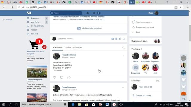Click the video play icon in header
The width and height of the screenshot is (191, 107).
click(99, 13)
